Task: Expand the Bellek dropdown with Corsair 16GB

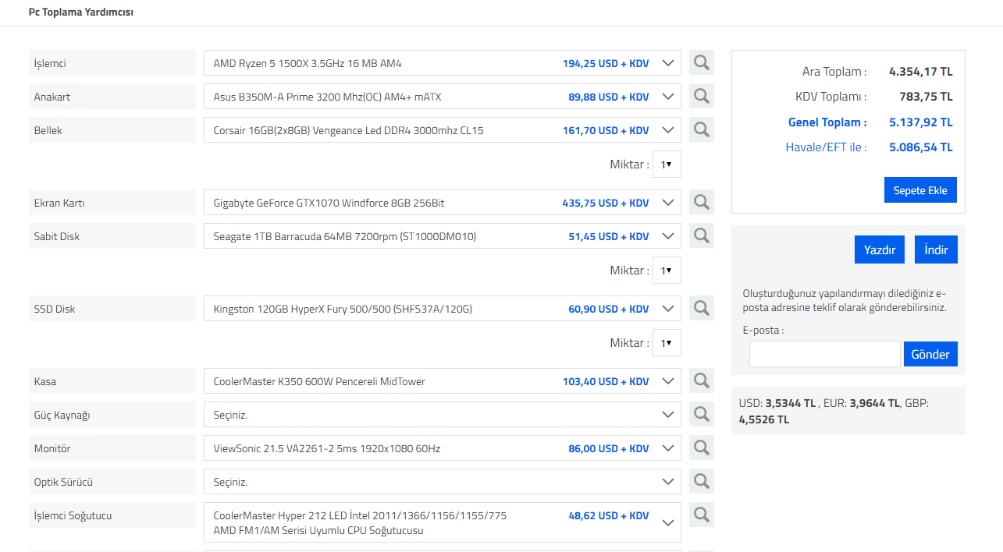Action: point(442,130)
